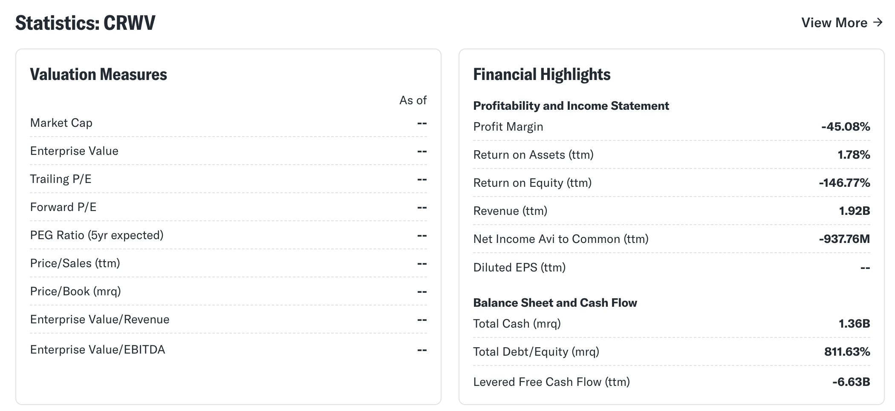Click the Profit Margin value -45.08%
This screenshot has height=411, width=895.
pos(846,127)
